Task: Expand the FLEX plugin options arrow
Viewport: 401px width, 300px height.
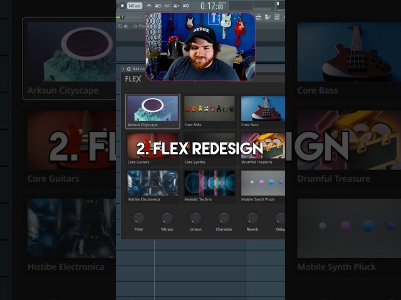Action: (123, 69)
